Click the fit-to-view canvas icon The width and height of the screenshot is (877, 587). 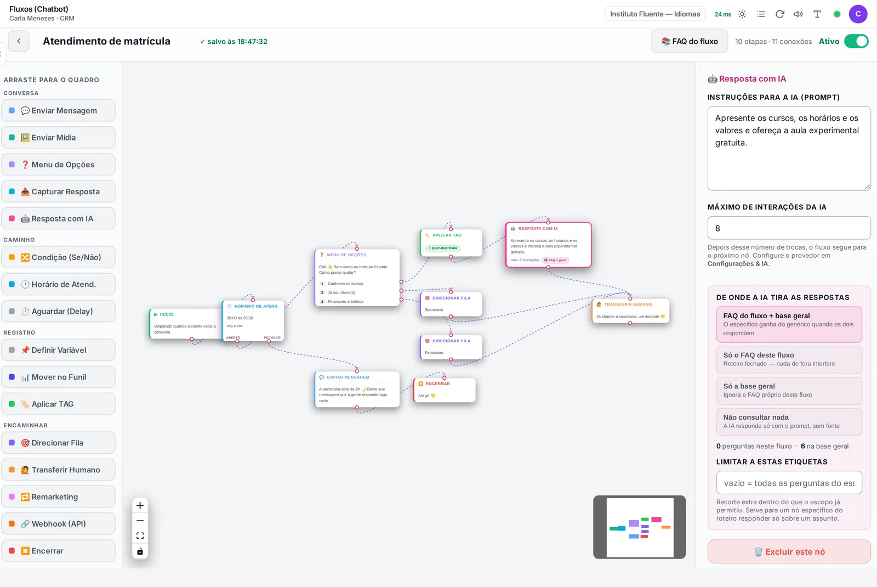[140, 535]
